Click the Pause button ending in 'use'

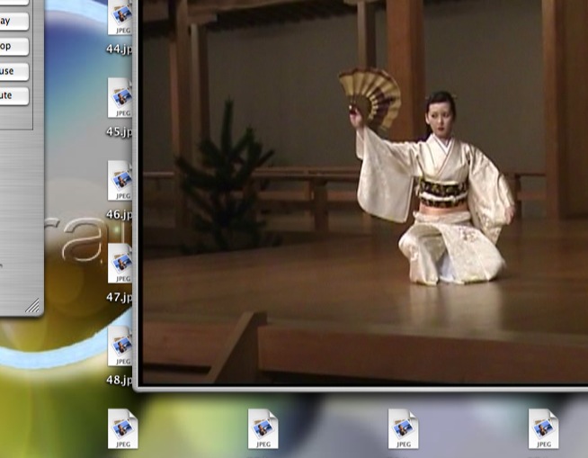13,71
